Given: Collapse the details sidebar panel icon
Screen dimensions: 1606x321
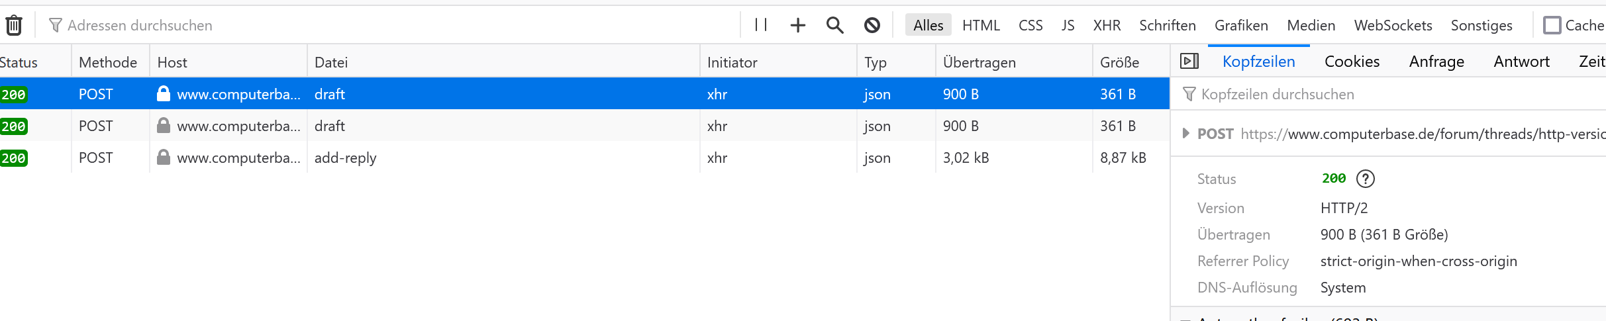Looking at the screenshot, I should pyautogui.click(x=1189, y=62).
